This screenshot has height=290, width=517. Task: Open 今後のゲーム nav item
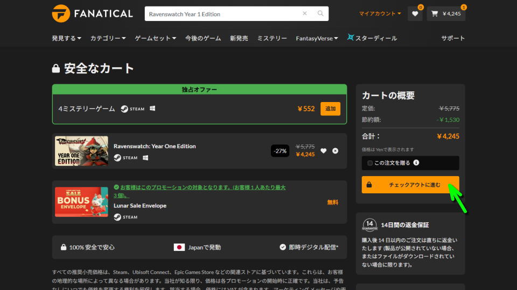point(203,38)
